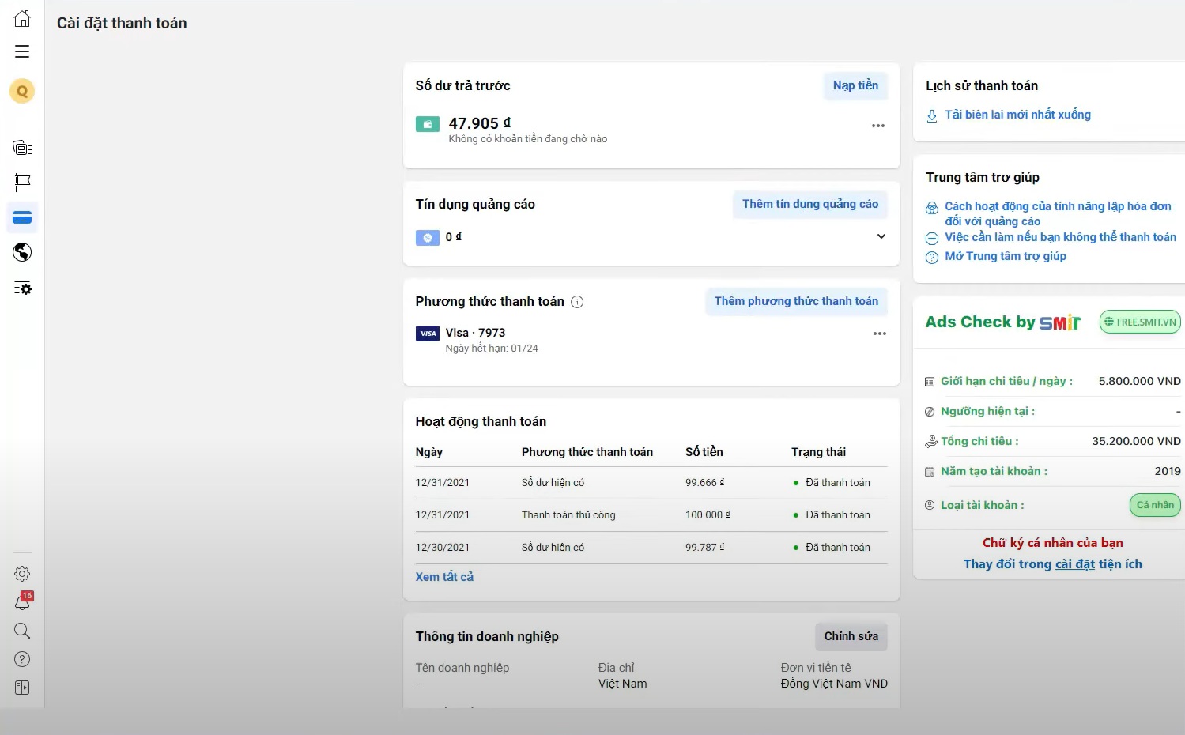This screenshot has width=1185, height=735.
Task: Open the Visa 7973 three-dot menu
Action: 879,334
